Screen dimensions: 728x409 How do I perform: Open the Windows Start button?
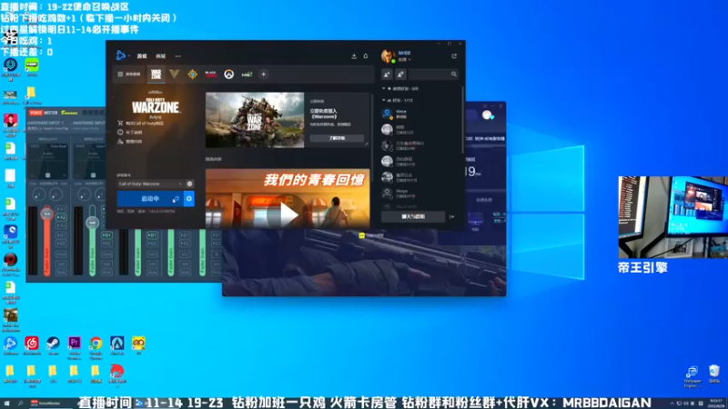coord(6,404)
